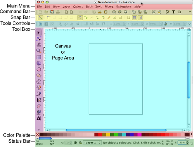Toggle the main snapping button
194x147 pixels.
click(x=40, y=18)
